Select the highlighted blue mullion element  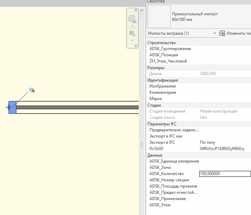12,107
